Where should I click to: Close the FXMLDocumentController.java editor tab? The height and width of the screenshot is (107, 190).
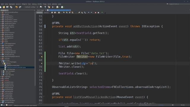click(70, 10)
